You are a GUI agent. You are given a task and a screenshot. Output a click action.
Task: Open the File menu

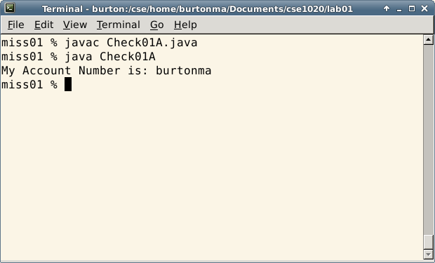[16, 25]
